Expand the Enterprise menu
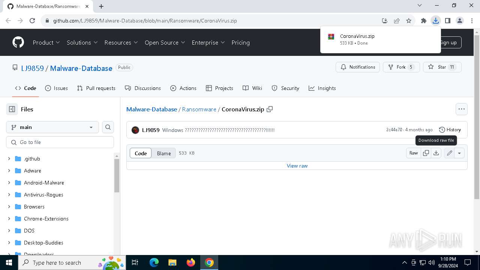Screen dimensions: 480x270 (208, 42)
